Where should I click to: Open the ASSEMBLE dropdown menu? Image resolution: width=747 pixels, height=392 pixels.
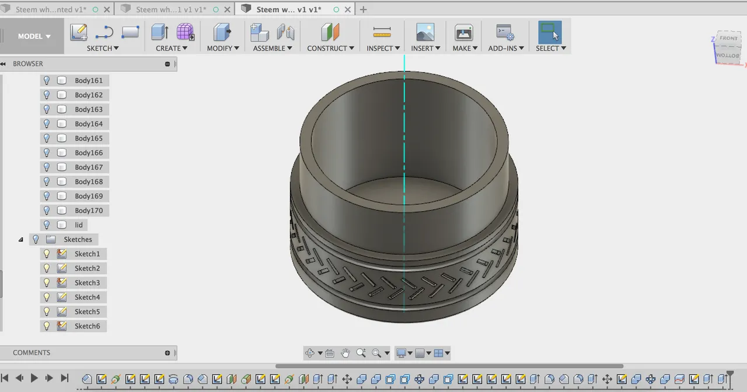click(273, 48)
